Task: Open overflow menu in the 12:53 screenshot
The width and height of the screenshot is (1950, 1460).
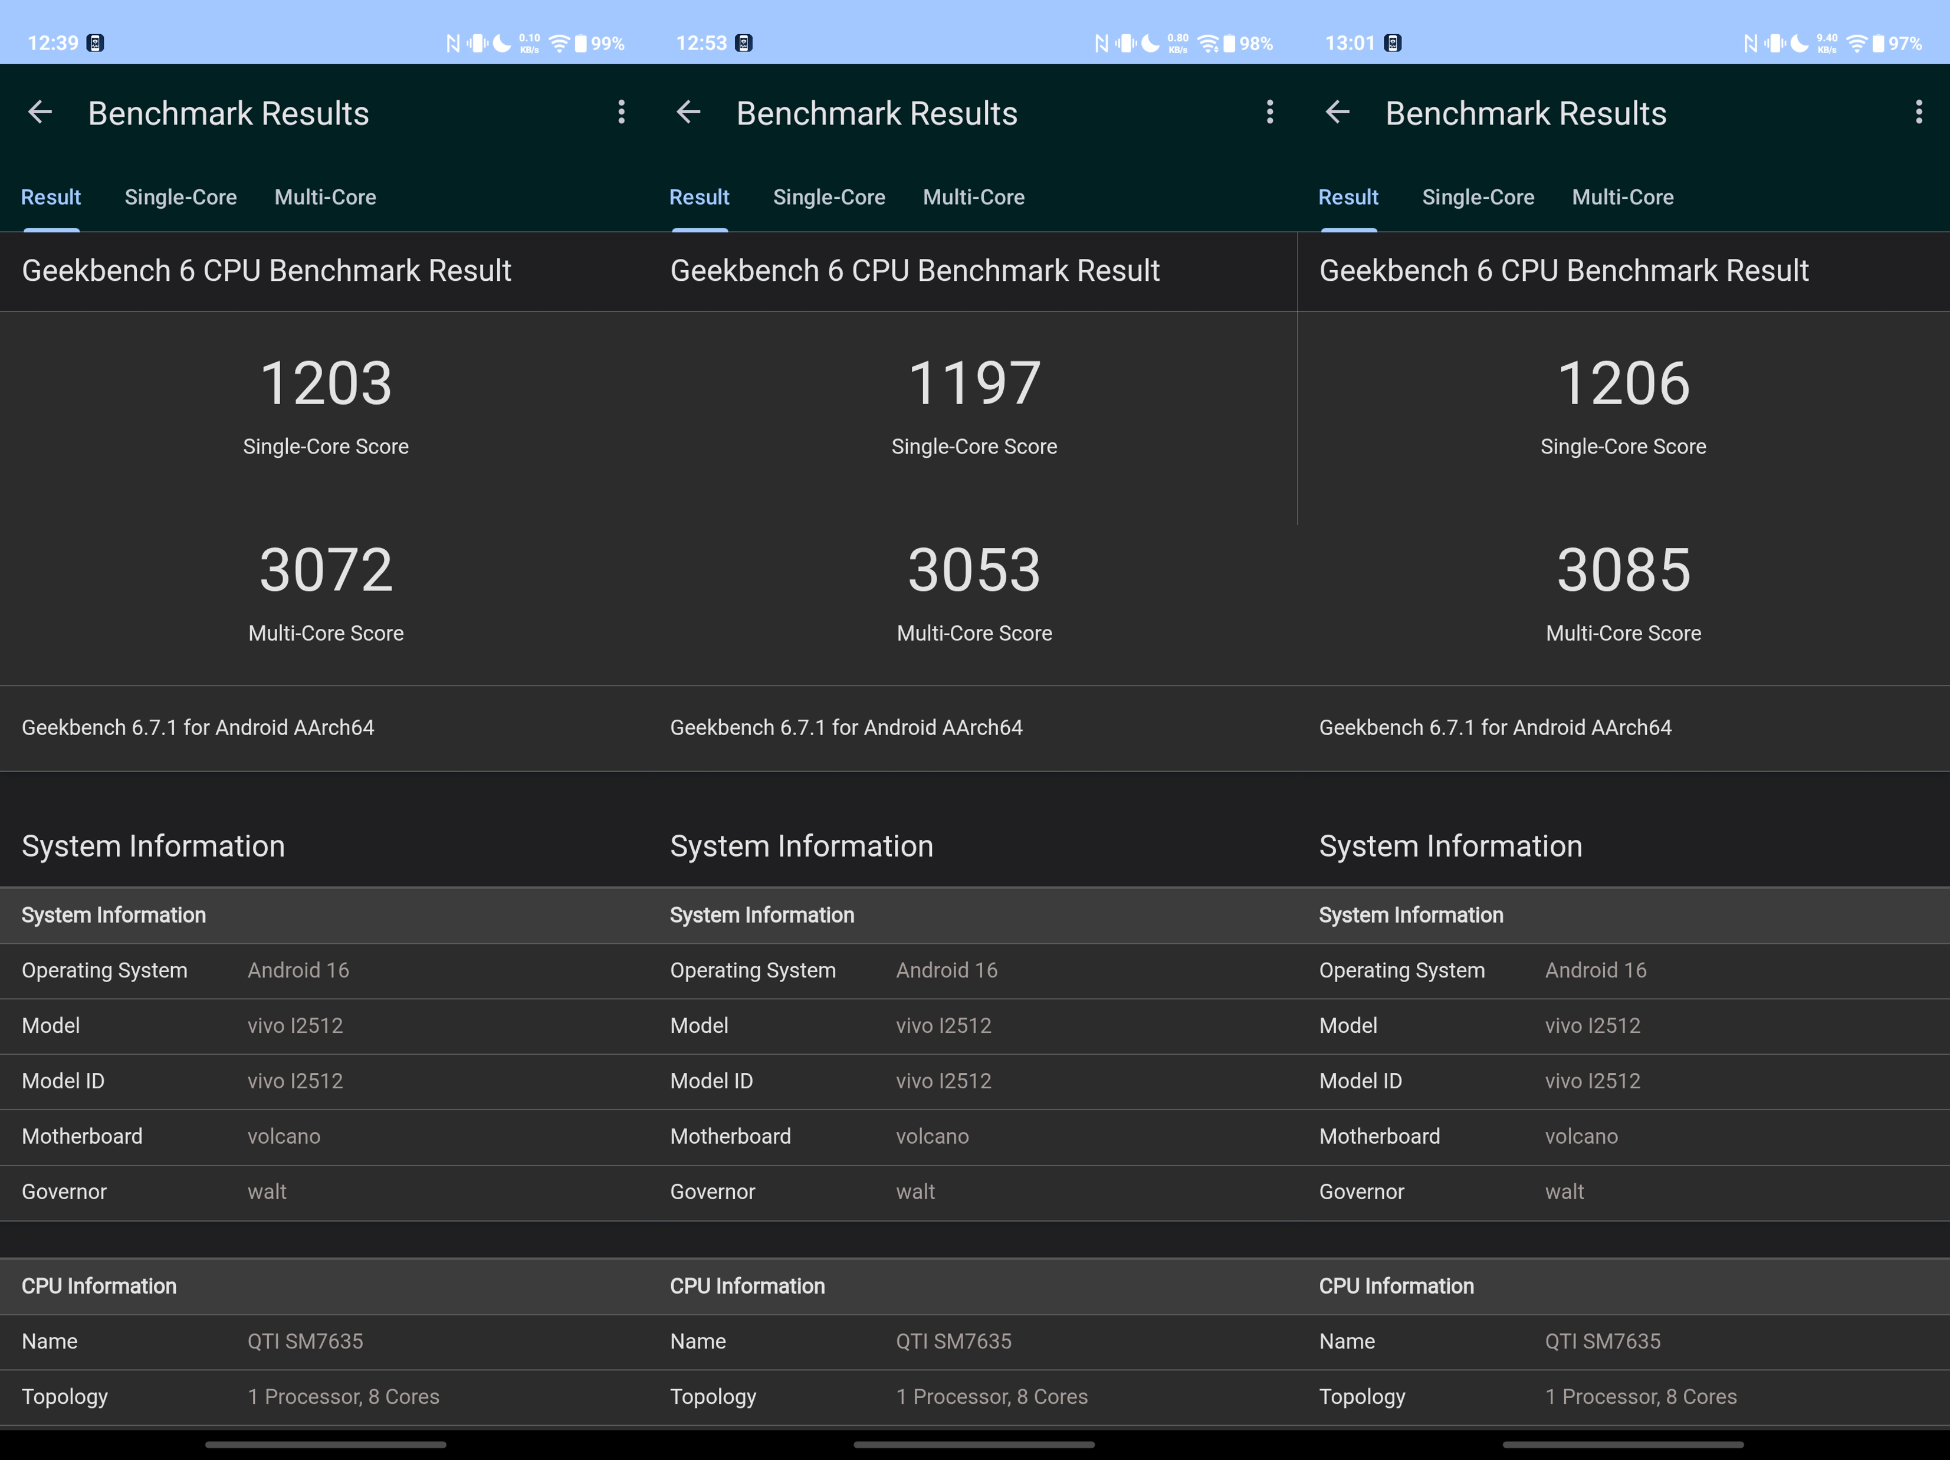Action: click(x=1271, y=112)
